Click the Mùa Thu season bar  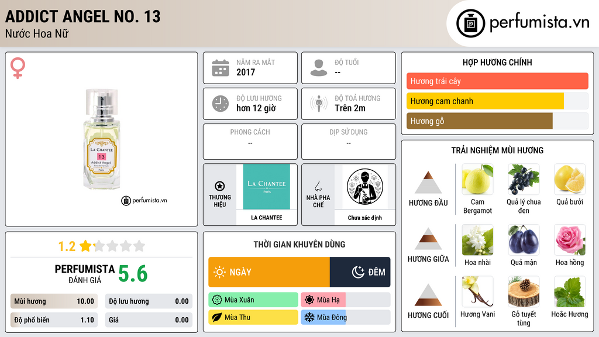(253, 317)
